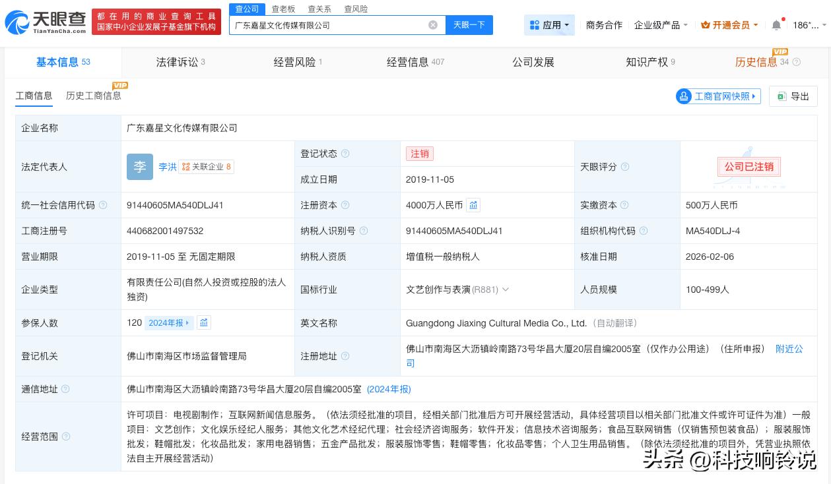The height and width of the screenshot is (484, 831).
Task: Click help icon next to 经营范围
Action: tap(65, 437)
